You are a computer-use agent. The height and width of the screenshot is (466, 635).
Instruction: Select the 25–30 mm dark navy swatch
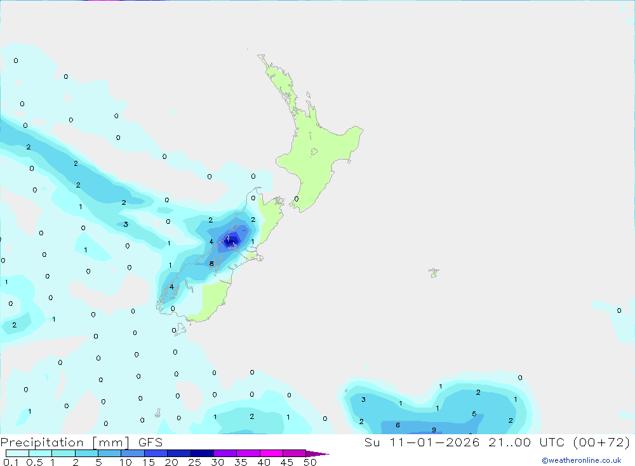coord(202,453)
